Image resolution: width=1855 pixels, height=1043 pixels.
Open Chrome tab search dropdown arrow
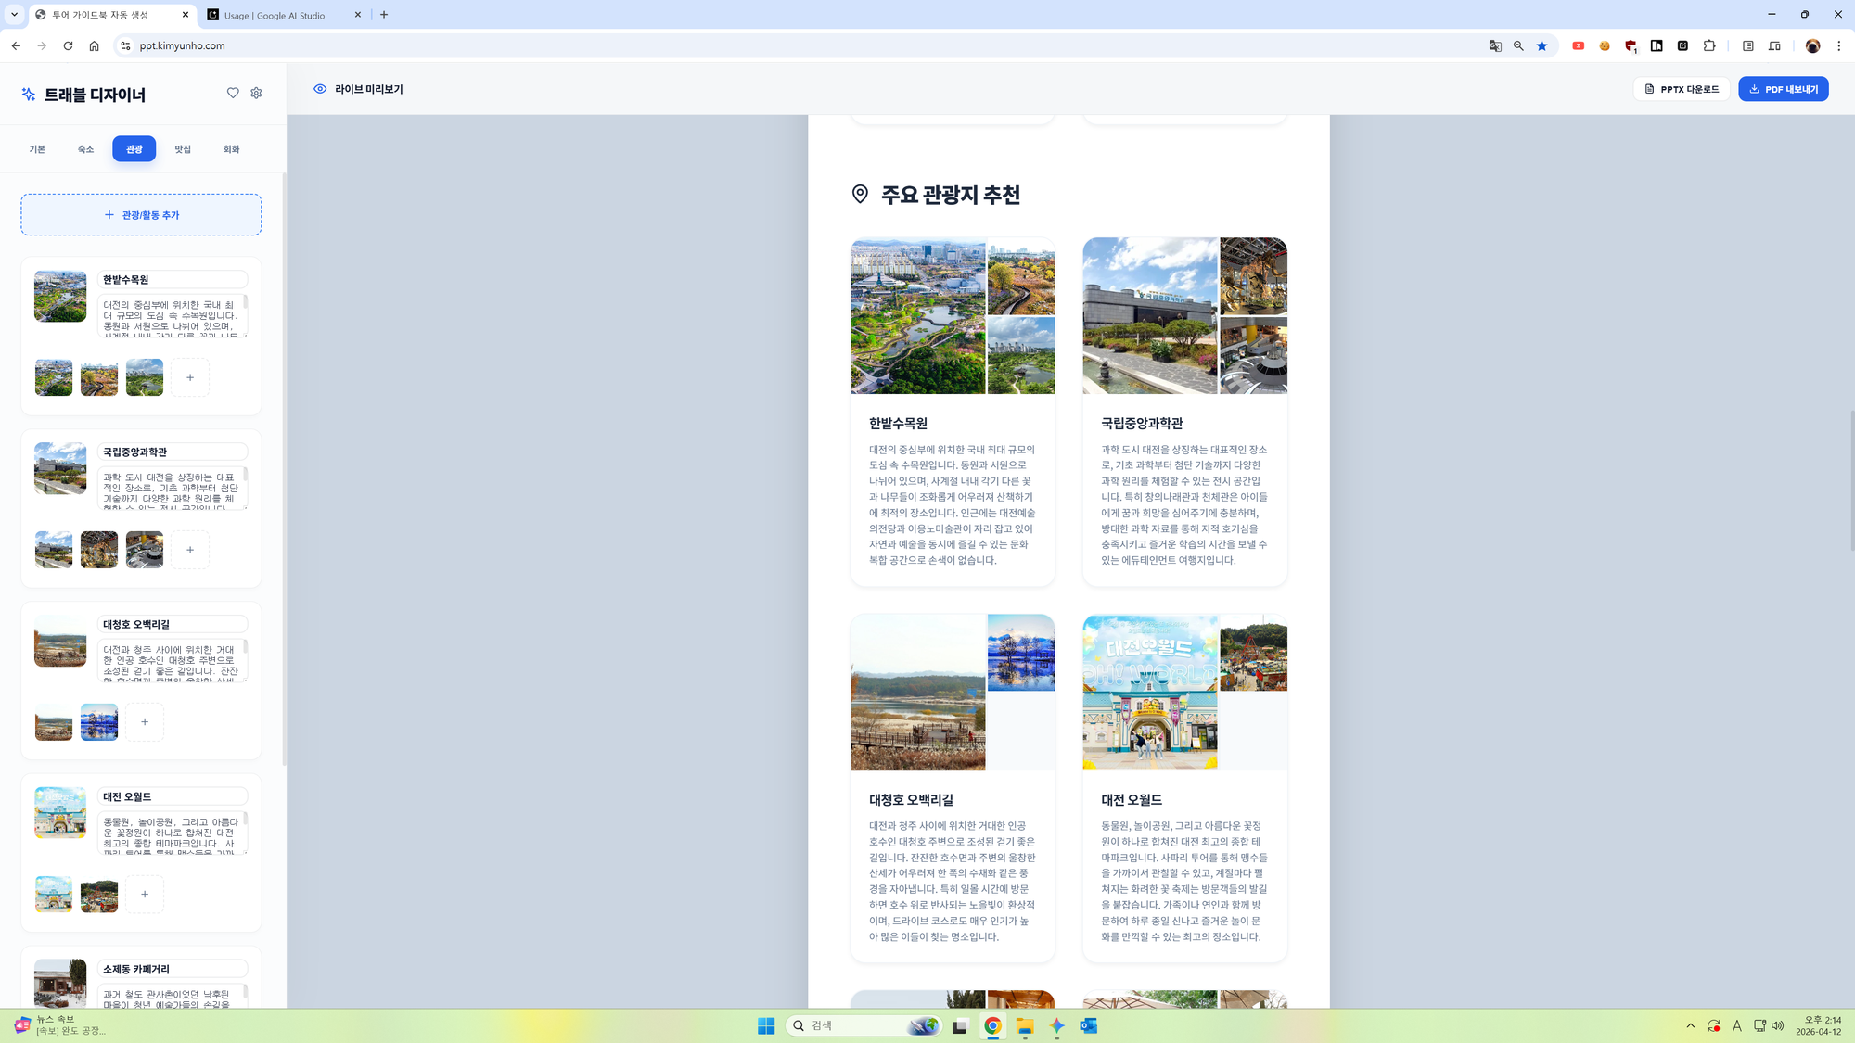coord(14,15)
